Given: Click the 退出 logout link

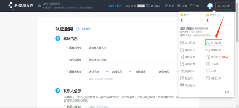Looking at the screenshot, I should point(229,92).
